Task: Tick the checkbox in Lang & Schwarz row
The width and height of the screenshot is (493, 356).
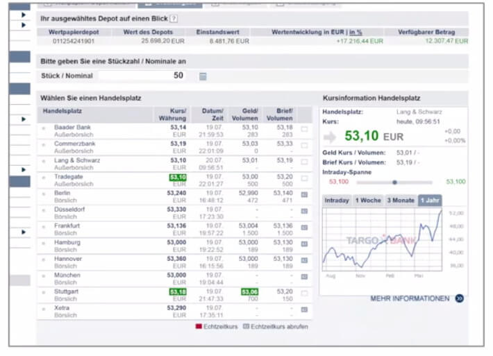Action: click(304, 162)
